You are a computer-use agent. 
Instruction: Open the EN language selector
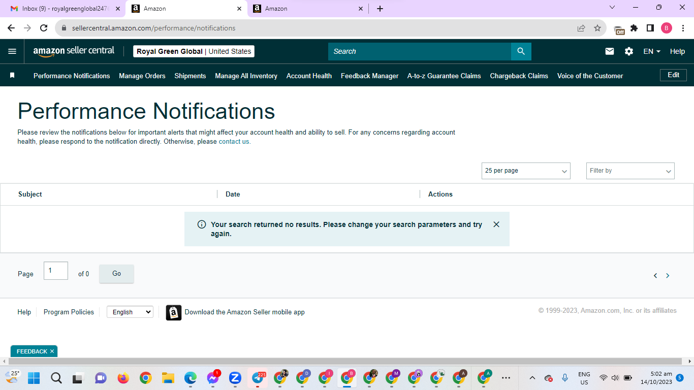[652, 51]
